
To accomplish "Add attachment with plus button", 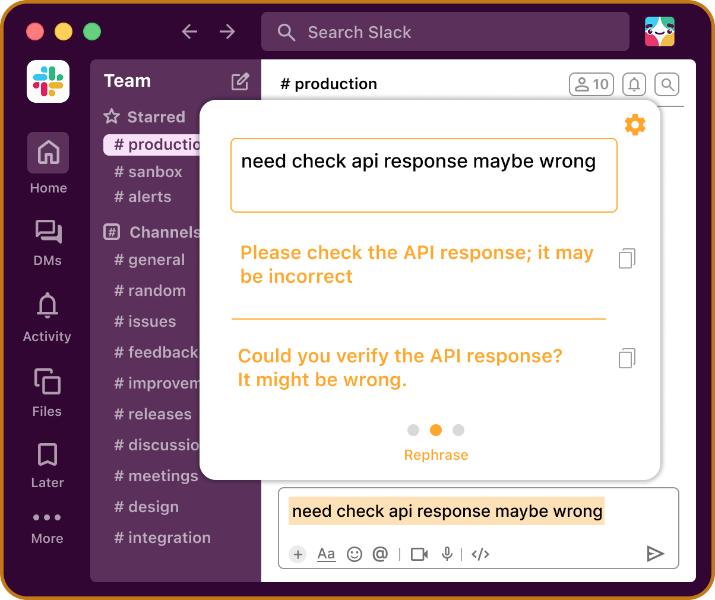I will point(298,554).
